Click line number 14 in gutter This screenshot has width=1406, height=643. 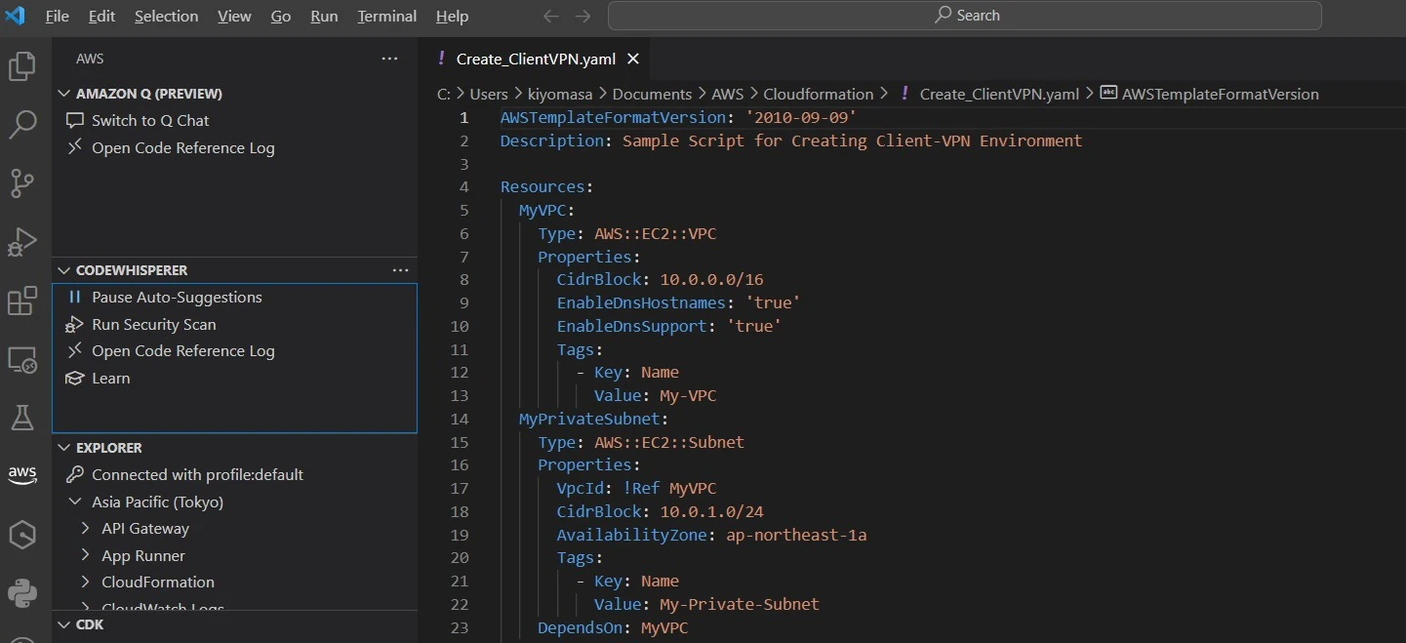coord(459,419)
